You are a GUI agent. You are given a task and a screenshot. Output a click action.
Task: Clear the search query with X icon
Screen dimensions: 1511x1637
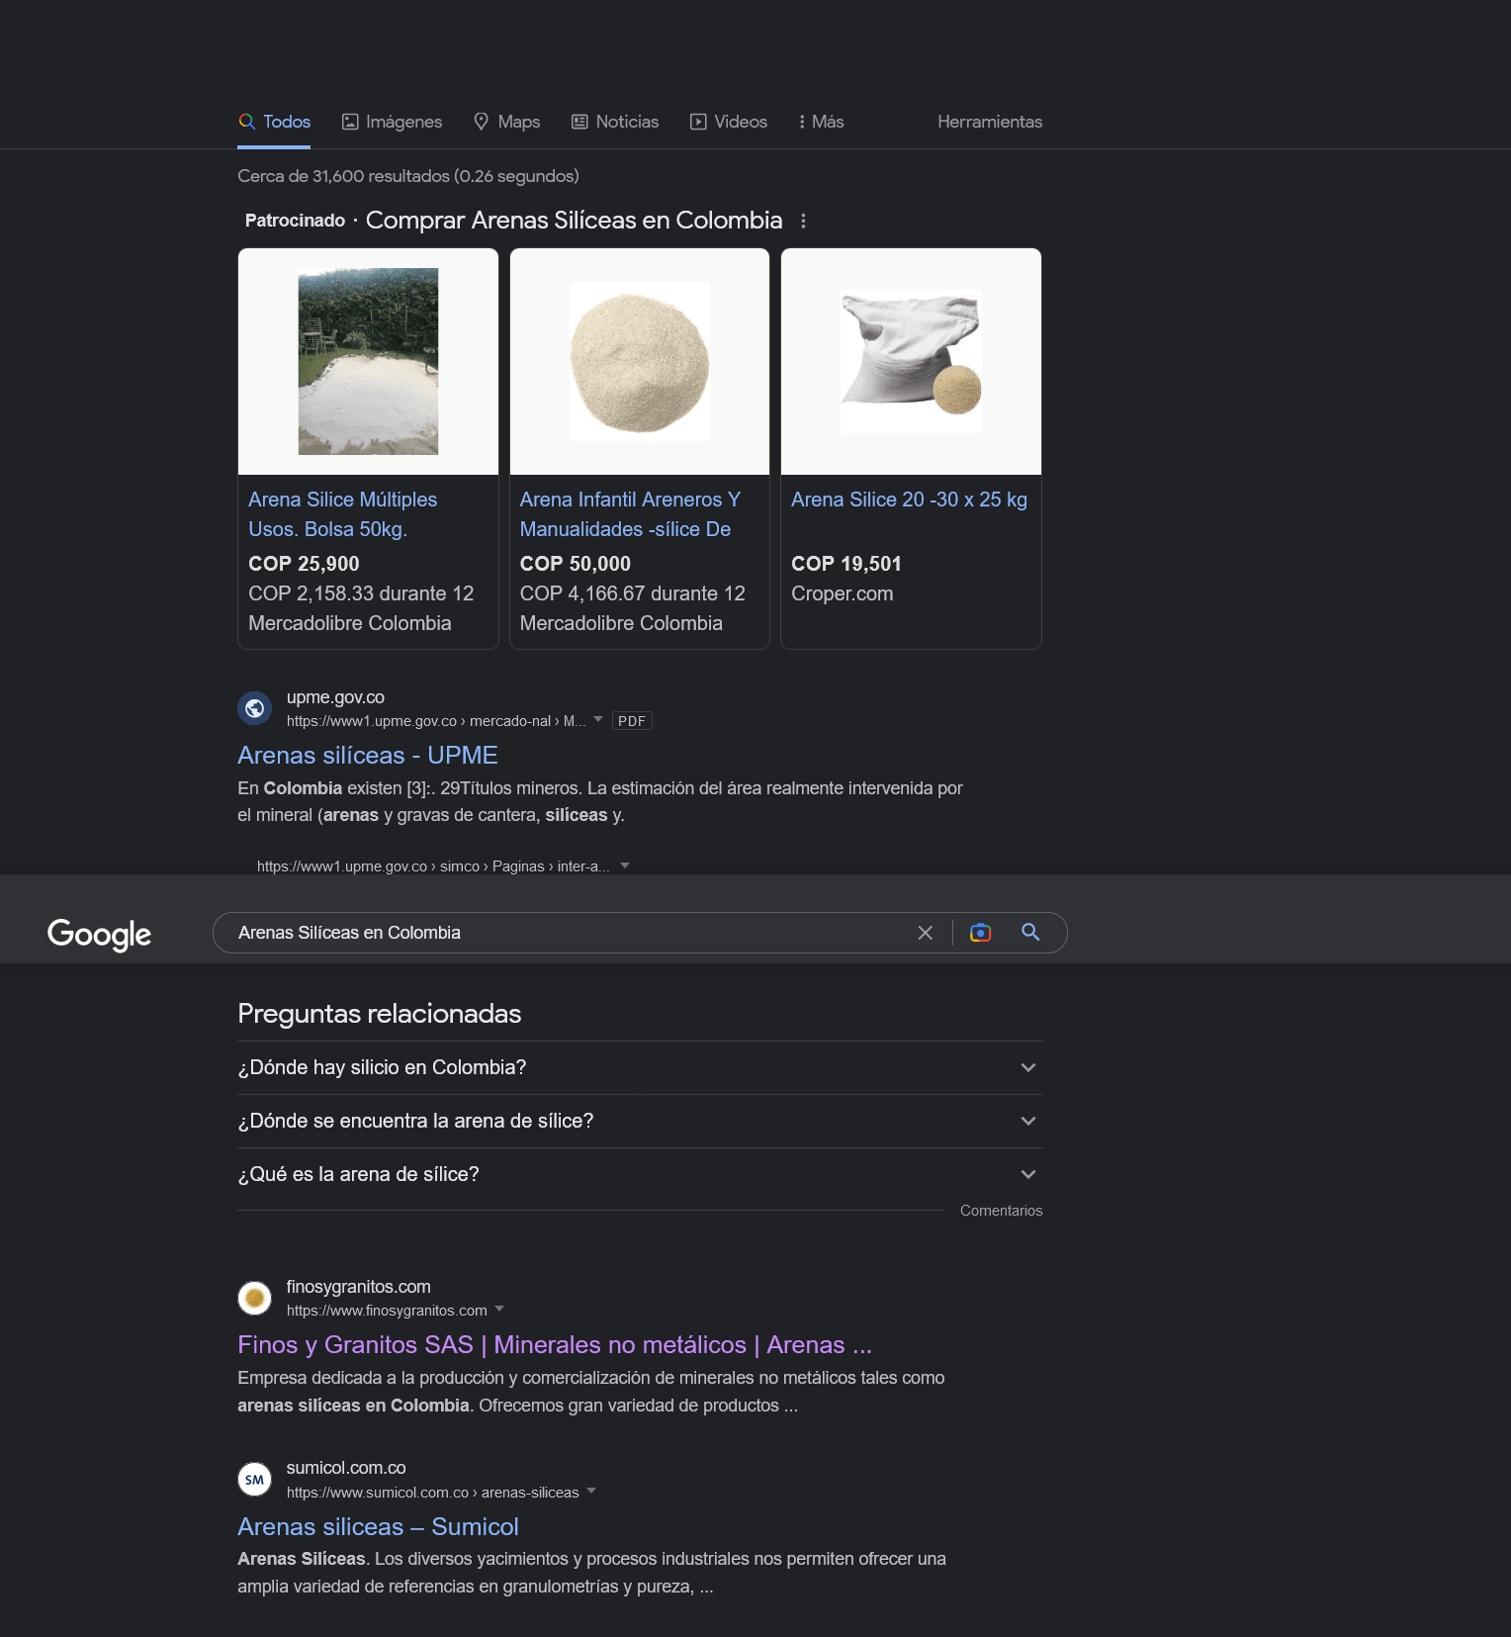(x=926, y=933)
